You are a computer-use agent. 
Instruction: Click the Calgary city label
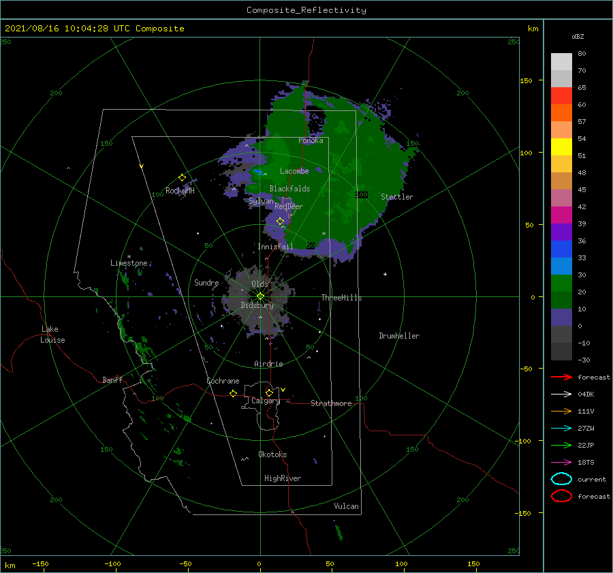266,401
